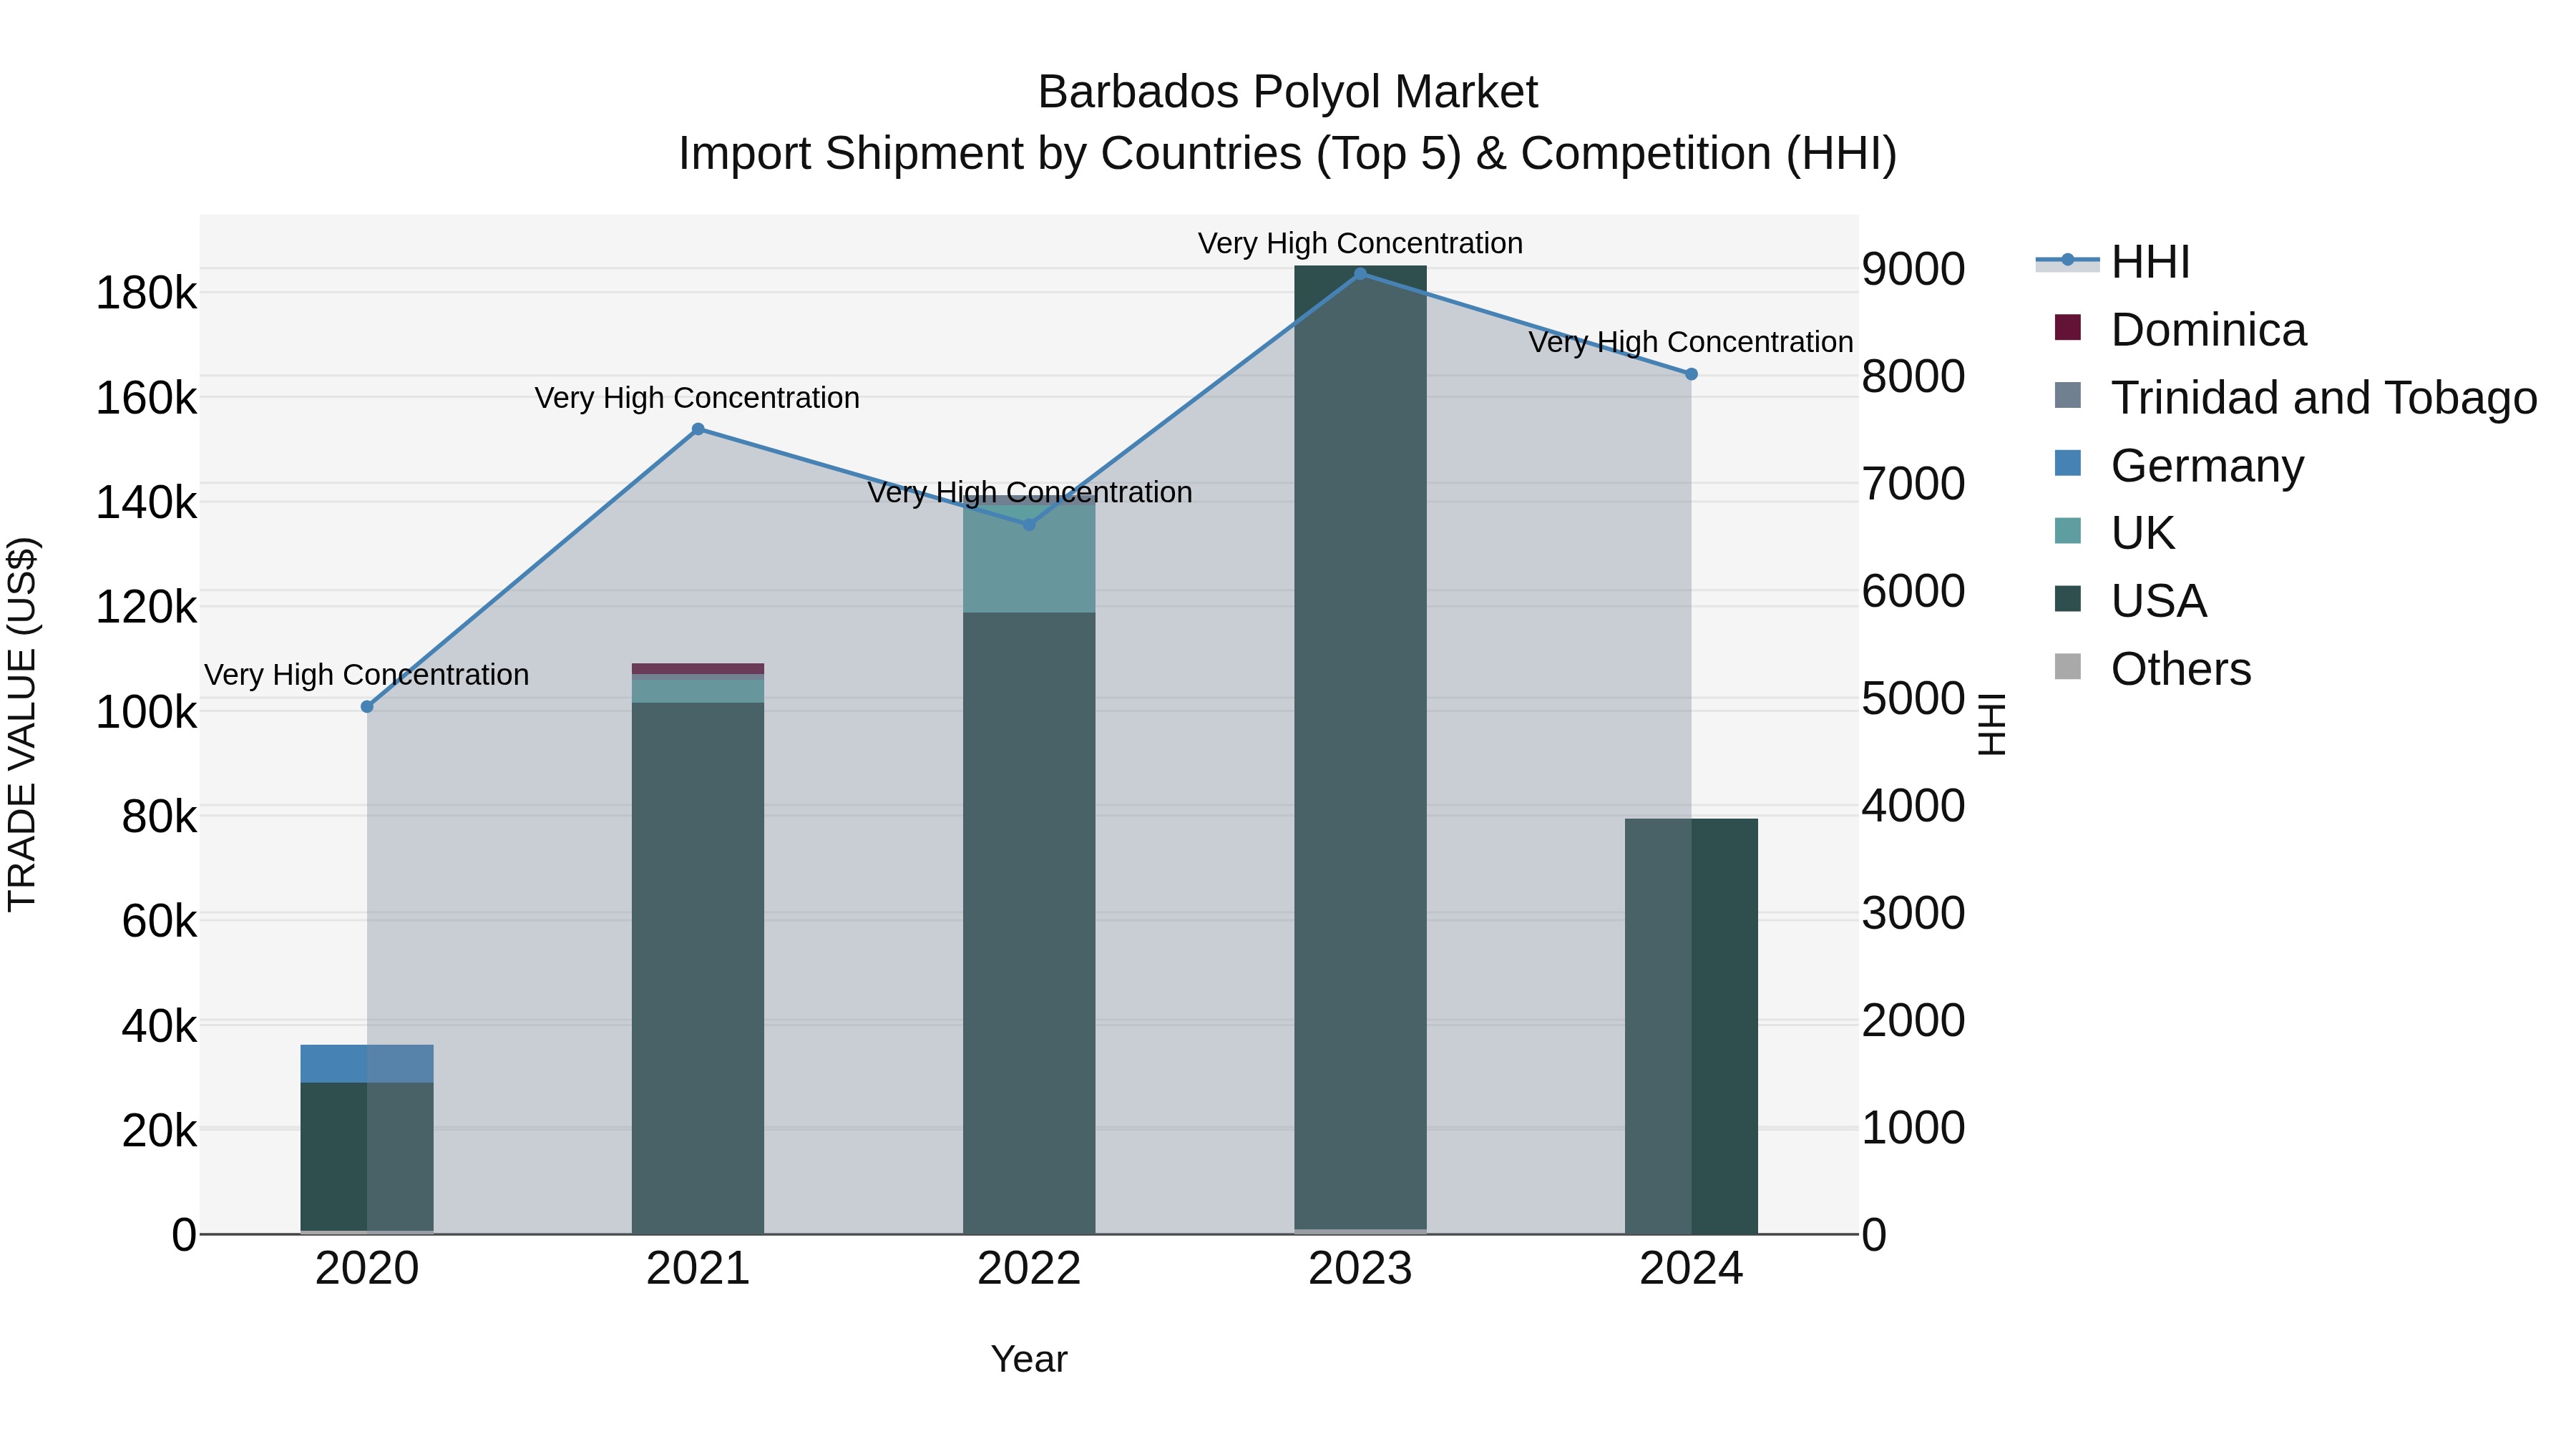The width and height of the screenshot is (2576, 1449).
Task: Click the UK teal color swatch
Action: tap(2067, 530)
